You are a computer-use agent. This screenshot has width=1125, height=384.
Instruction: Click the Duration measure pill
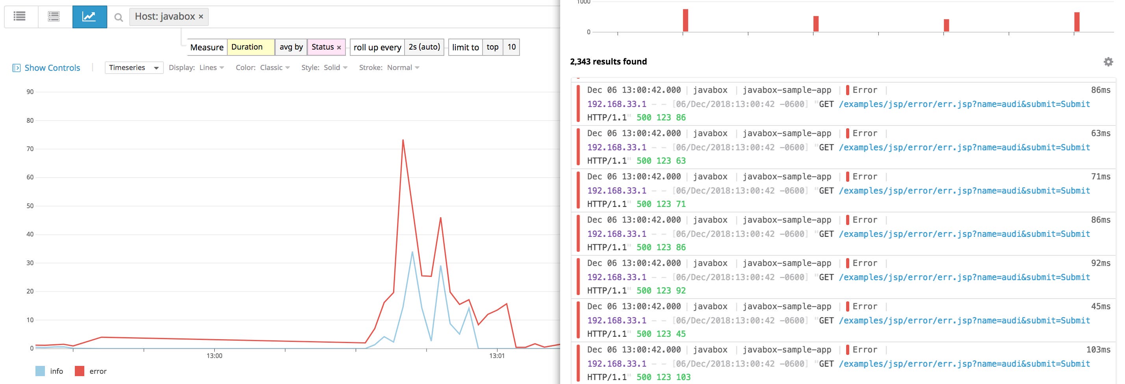pos(249,47)
